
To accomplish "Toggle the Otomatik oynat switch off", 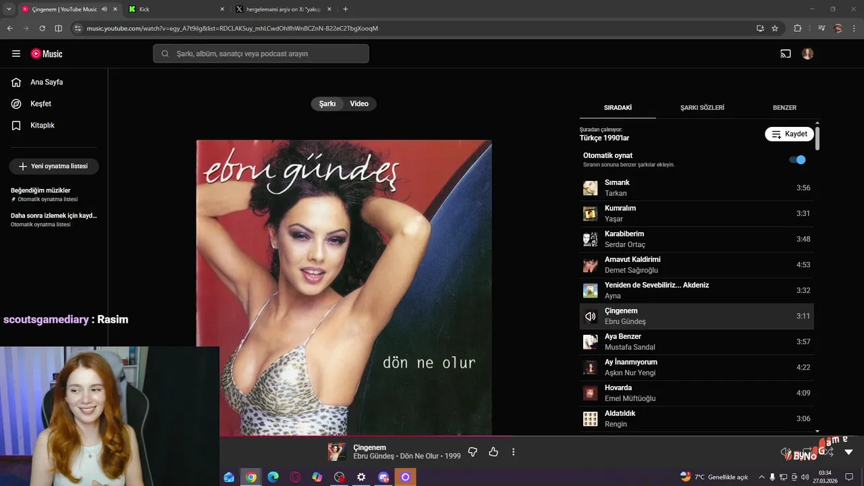I will click(x=797, y=160).
